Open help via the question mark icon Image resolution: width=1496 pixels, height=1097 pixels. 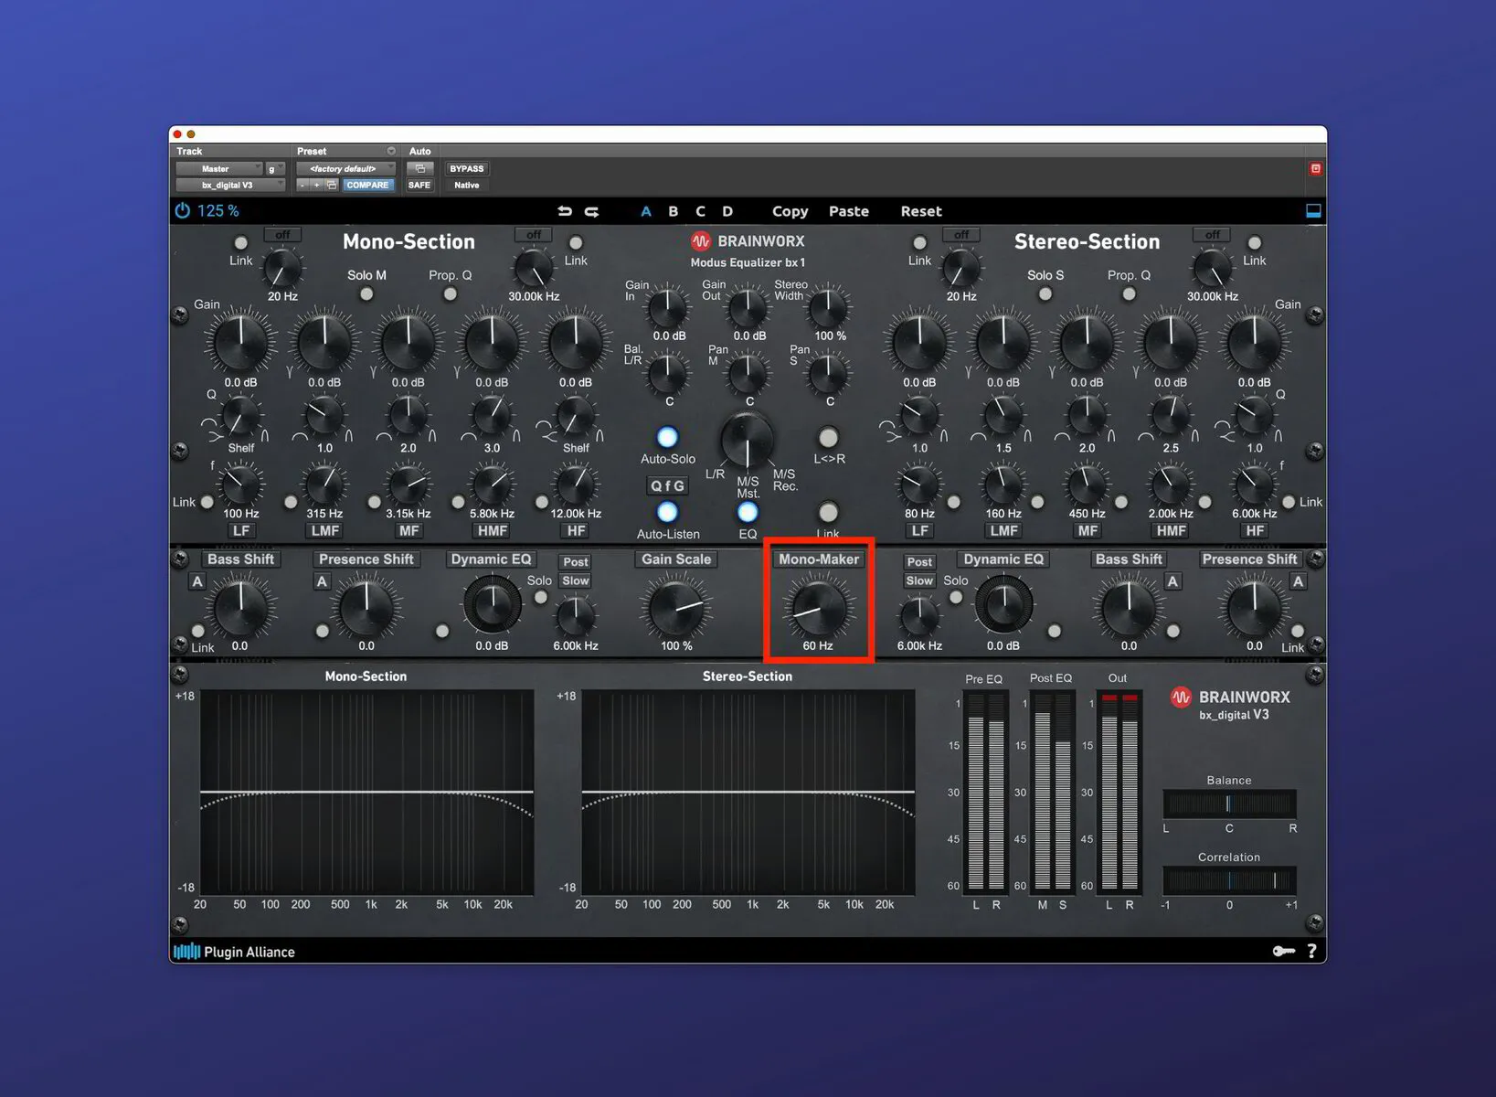[x=1312, y=951]
